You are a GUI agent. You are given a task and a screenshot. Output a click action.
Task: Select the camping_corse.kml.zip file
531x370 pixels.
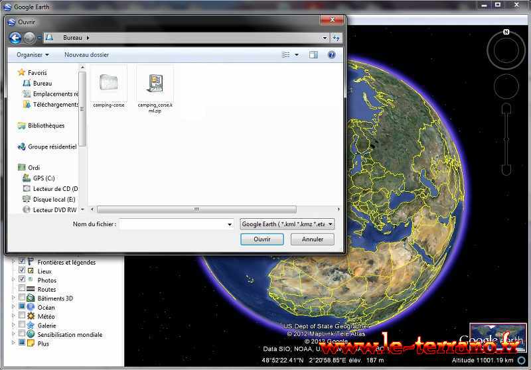coord(155,90)
